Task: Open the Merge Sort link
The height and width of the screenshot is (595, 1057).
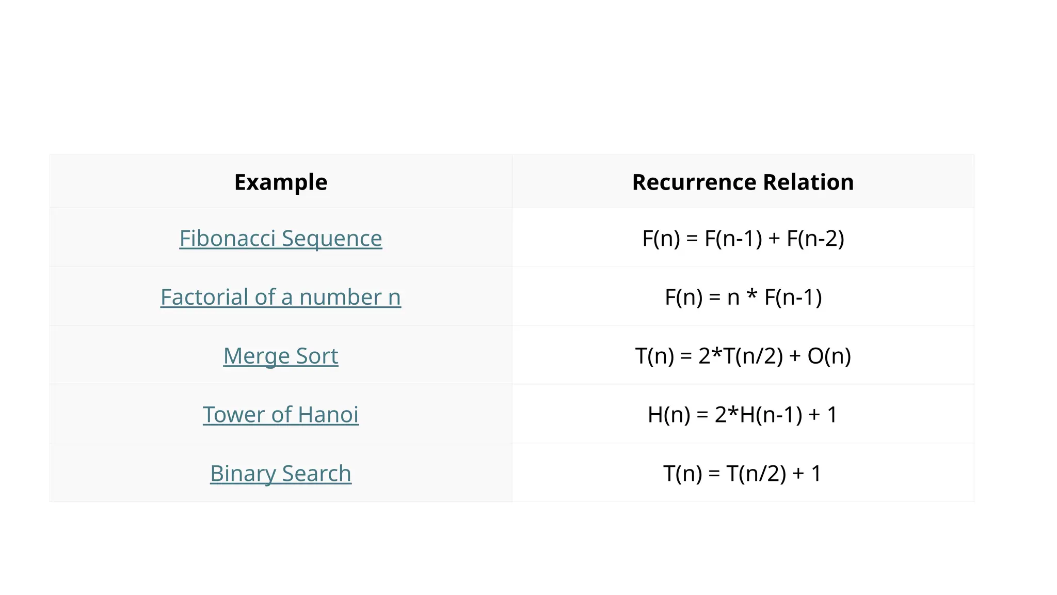Action: pyautogui.click(x=280, y=356)
